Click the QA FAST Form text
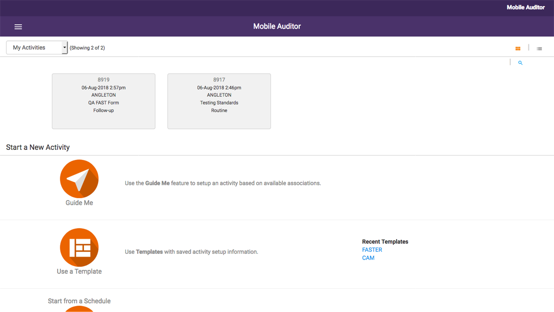The height and width of the screenshot is (312, 554). [x=103, y=103]
